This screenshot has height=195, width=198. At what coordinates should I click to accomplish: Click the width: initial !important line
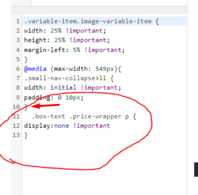click(73, 88)
